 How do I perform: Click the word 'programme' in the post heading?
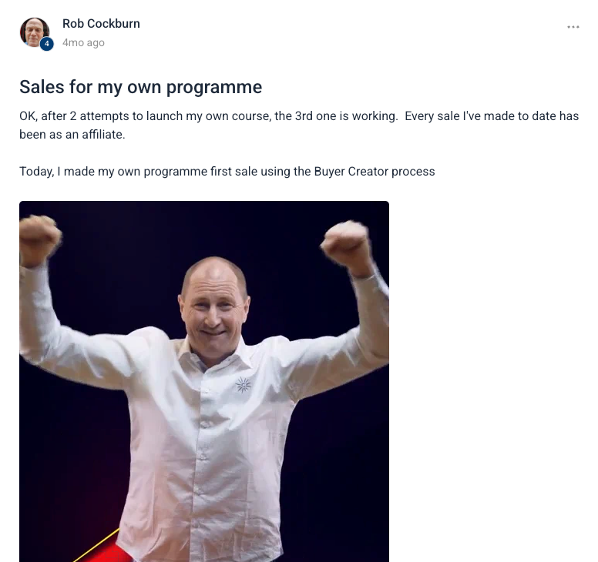[x=214, y=88]
